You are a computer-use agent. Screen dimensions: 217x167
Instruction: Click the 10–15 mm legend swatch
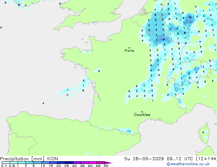point(46,163)
